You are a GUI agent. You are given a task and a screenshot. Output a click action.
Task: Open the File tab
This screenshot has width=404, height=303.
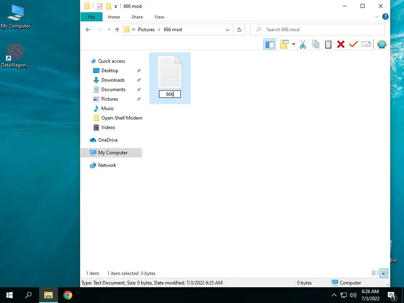(92, 17)
